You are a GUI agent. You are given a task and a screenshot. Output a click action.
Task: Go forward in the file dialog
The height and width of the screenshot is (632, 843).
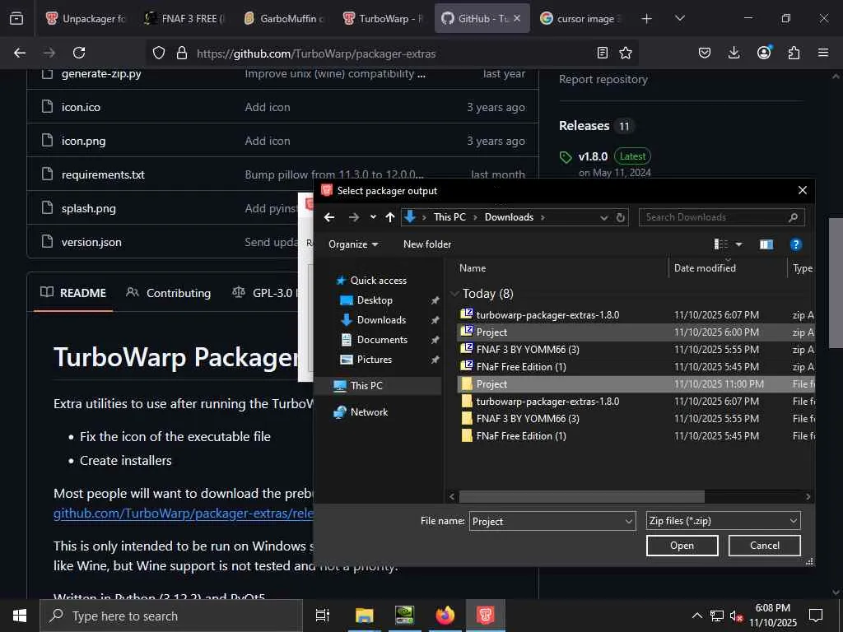353,217
